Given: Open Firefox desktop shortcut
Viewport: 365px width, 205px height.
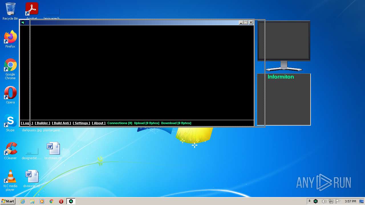Looking at the screenshot, I should pos(10,39).
